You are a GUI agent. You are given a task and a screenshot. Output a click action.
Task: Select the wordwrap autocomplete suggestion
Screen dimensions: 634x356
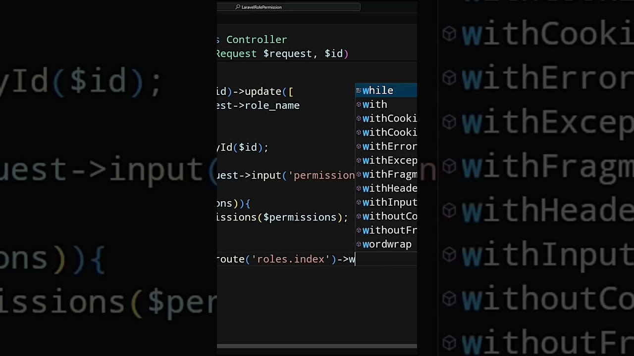click(386, 244)
